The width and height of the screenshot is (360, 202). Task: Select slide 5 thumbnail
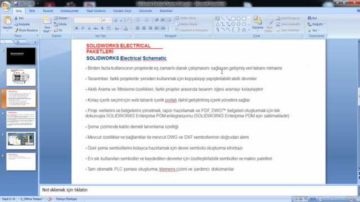click(21, 140)
